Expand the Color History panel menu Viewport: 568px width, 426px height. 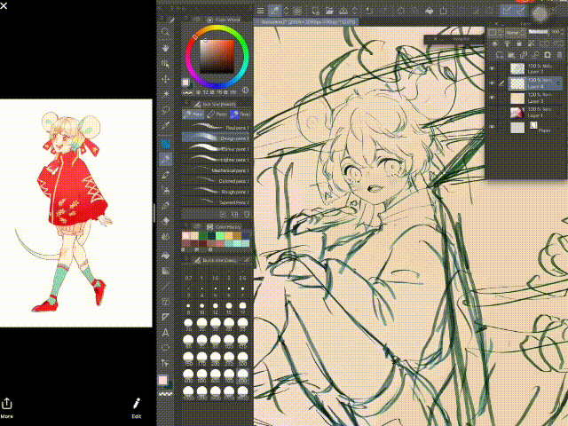coord(186,227)
